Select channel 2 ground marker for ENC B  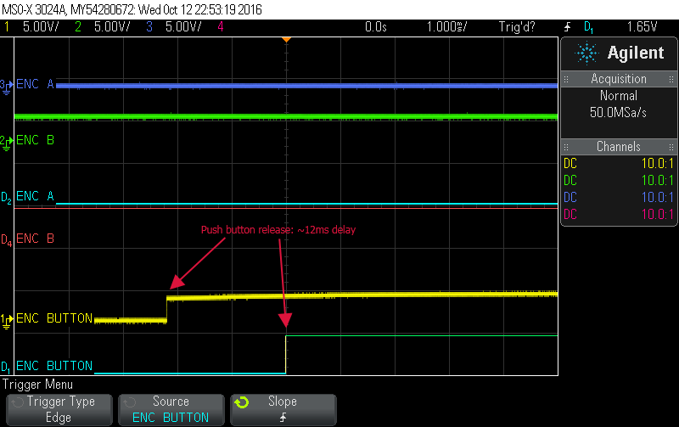tap(6, 140)
